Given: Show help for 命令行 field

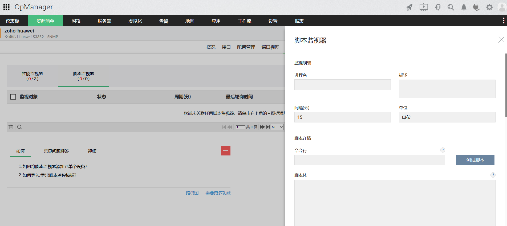Looking at the screenshot, I should pyautogui.click(x=443, y=150).
